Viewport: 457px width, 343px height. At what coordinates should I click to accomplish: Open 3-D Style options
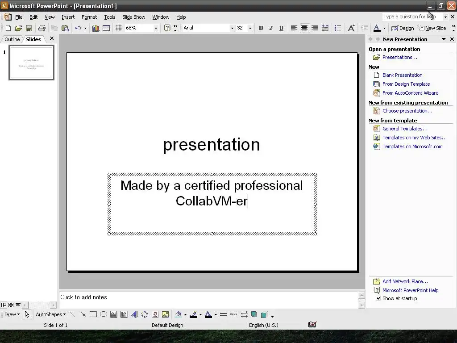pos(264,314)
